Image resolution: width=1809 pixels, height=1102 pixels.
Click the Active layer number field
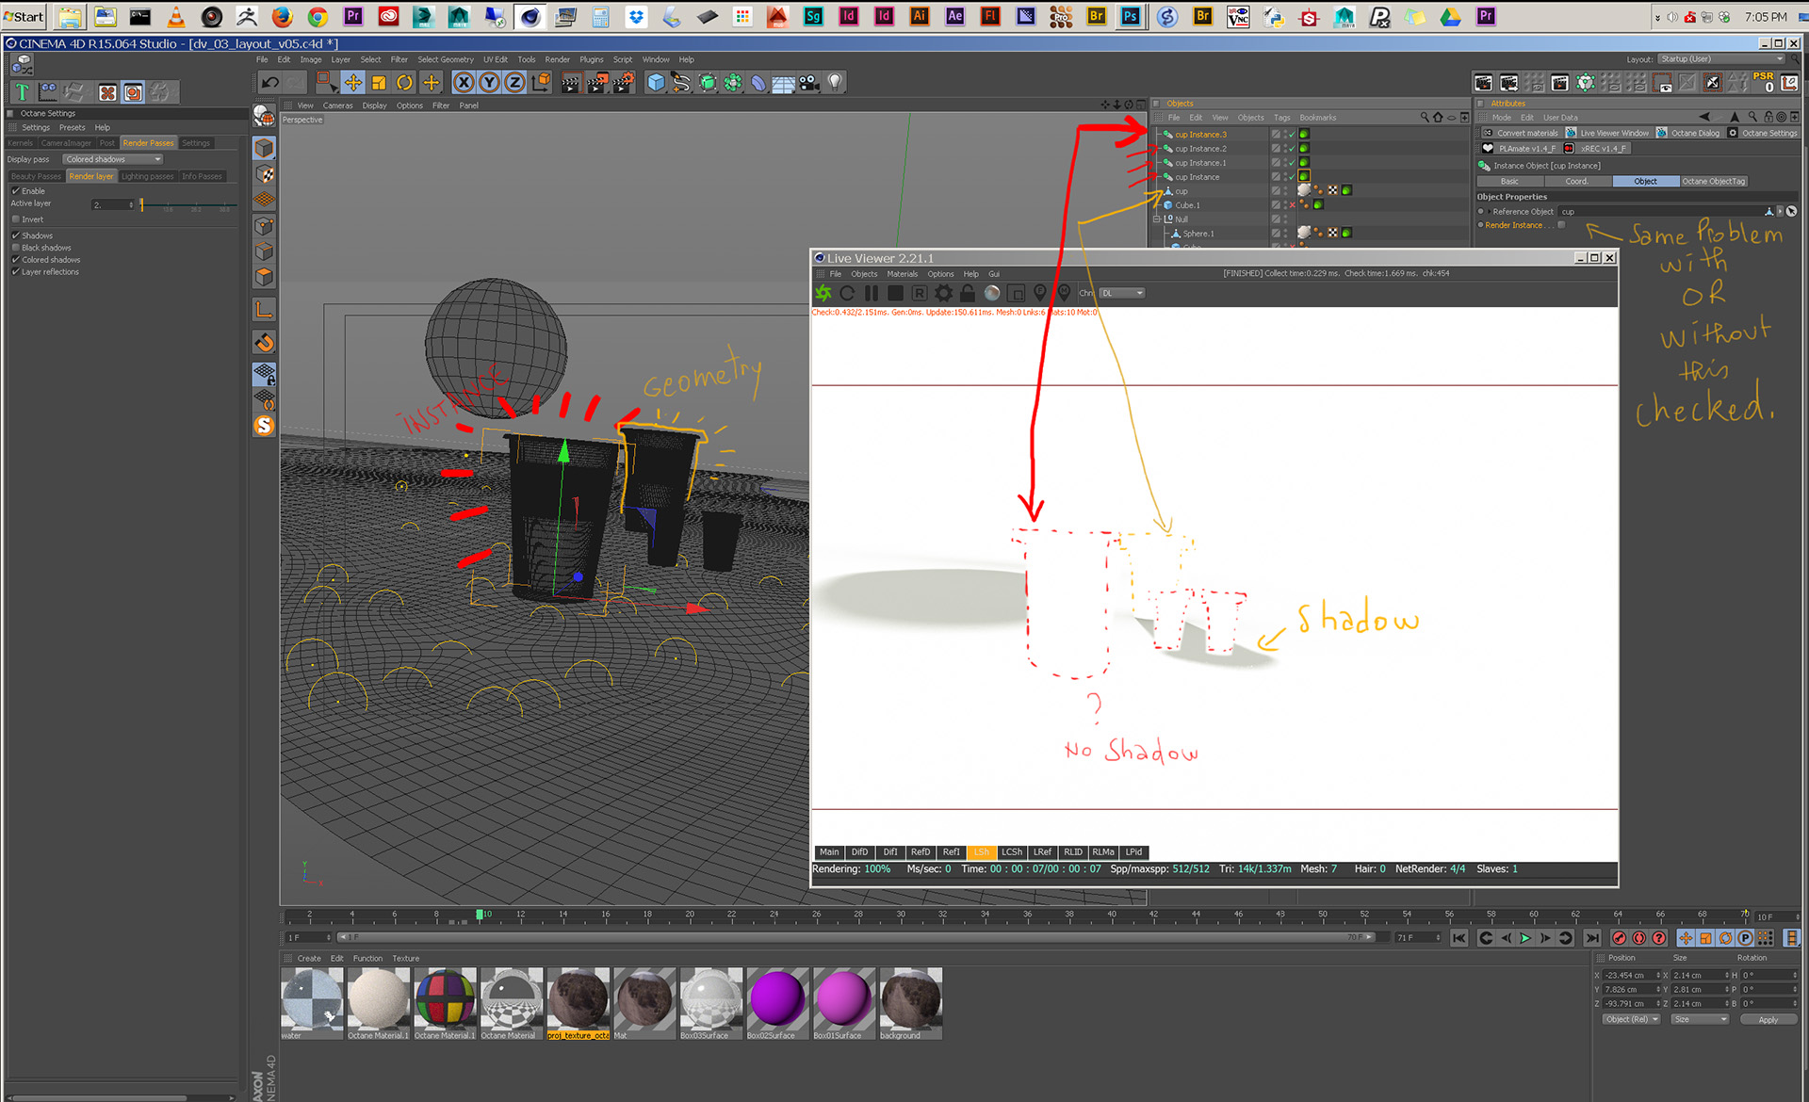tap(113, 204)
